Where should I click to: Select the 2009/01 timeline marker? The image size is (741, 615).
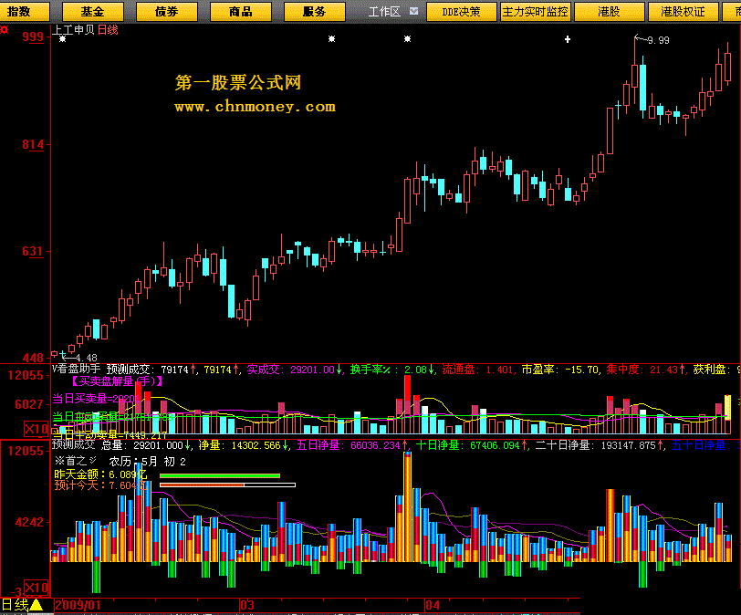coord(78,605)
